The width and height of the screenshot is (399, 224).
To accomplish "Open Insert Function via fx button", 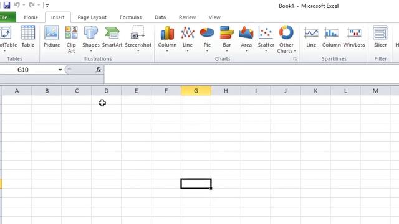I will point(99,70).
